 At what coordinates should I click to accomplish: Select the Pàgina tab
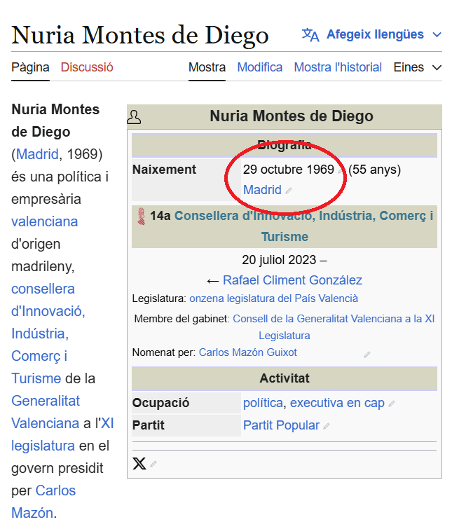[30, 67]
